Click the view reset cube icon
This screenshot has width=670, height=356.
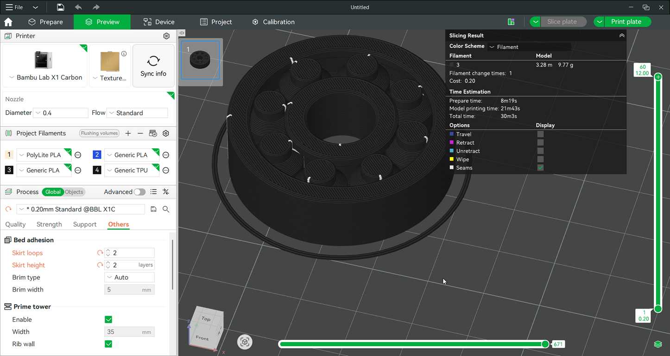point(245,342)
